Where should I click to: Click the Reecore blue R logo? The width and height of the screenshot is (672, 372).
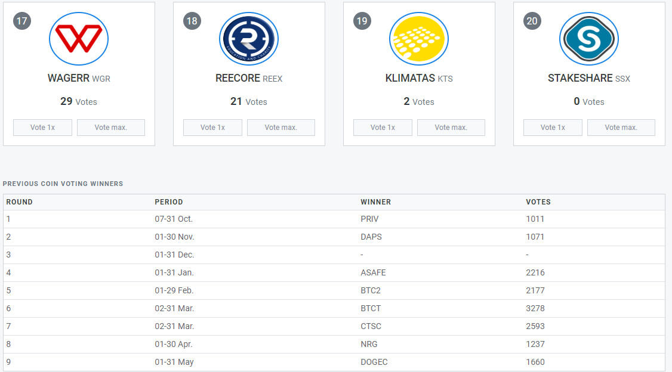pyautogui.click(x=249, y=39)
